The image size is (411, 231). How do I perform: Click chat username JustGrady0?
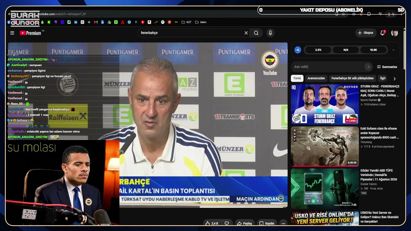coord(19,65)
